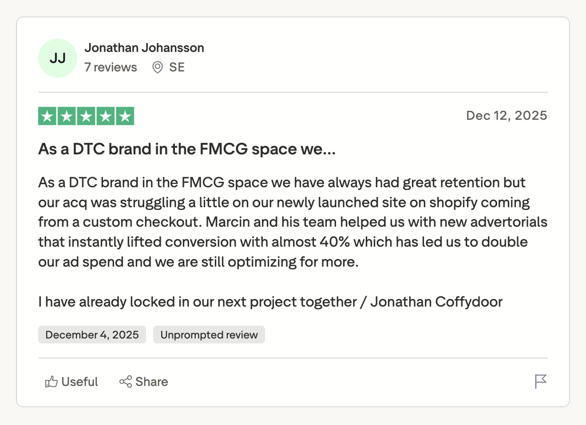The image size is (586, 425).
Task: Open the review title starting 'As a DTC brand'
Action: pyautogui.click(x=187, y=149)
